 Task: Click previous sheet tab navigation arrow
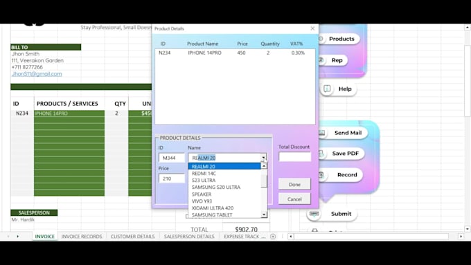[8, 237]
